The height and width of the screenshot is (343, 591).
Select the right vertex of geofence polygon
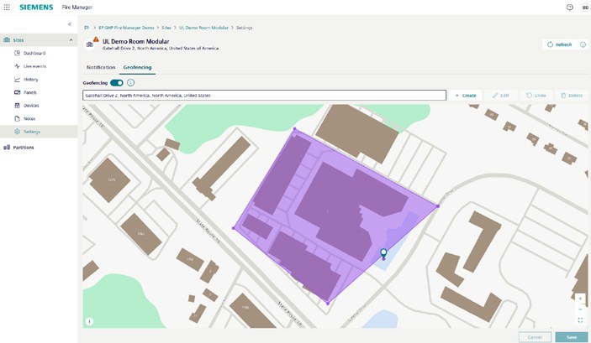438,206
